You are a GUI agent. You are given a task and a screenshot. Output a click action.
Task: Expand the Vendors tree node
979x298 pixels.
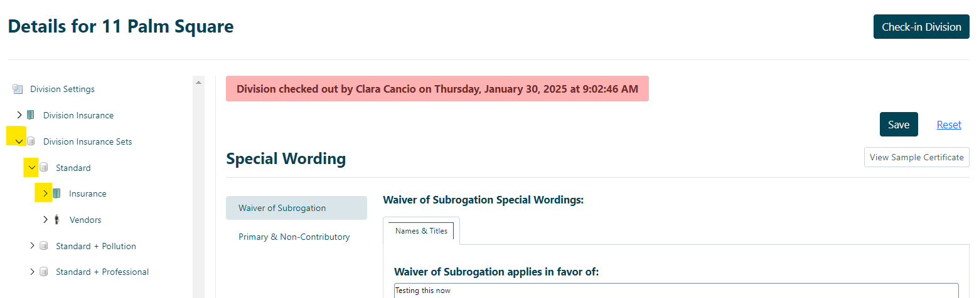pos(45,220)
